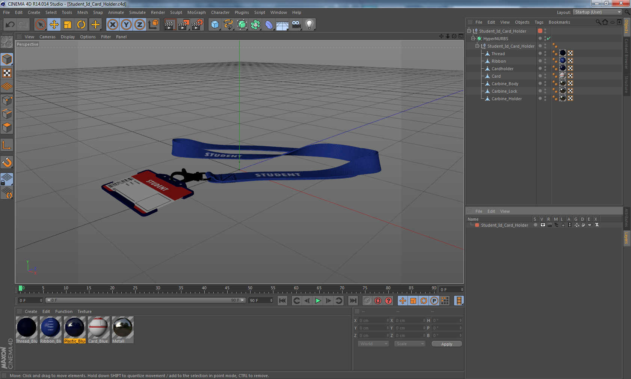
Task: Open the Edit Render Settings
Action: pyautogui.click(x=198, y=25)
